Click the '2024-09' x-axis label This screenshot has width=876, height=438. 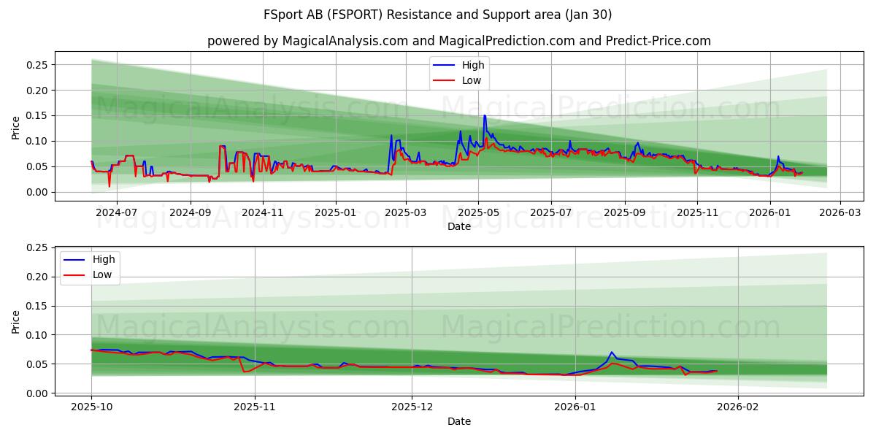click(191, 212)
